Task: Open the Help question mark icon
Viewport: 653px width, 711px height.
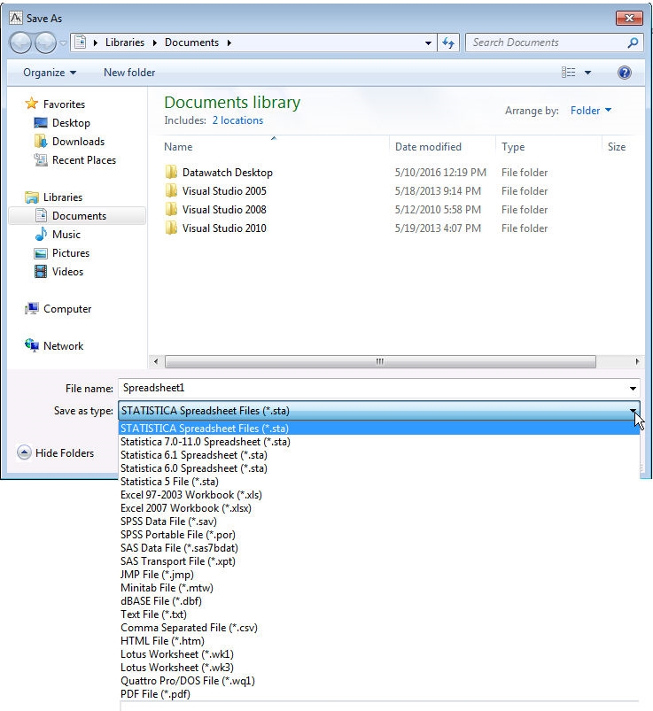Action: pos(625,73)
